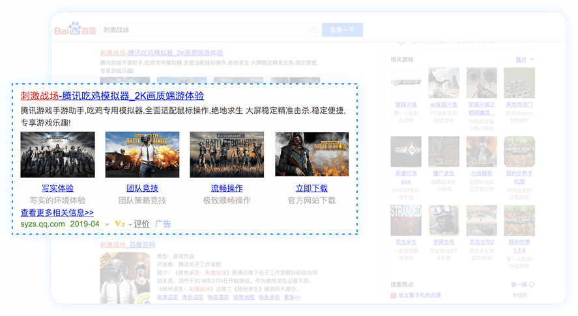Click the 百度一下 search button
The width and height of the screenshot is (578, 316).
coord(342,31)
